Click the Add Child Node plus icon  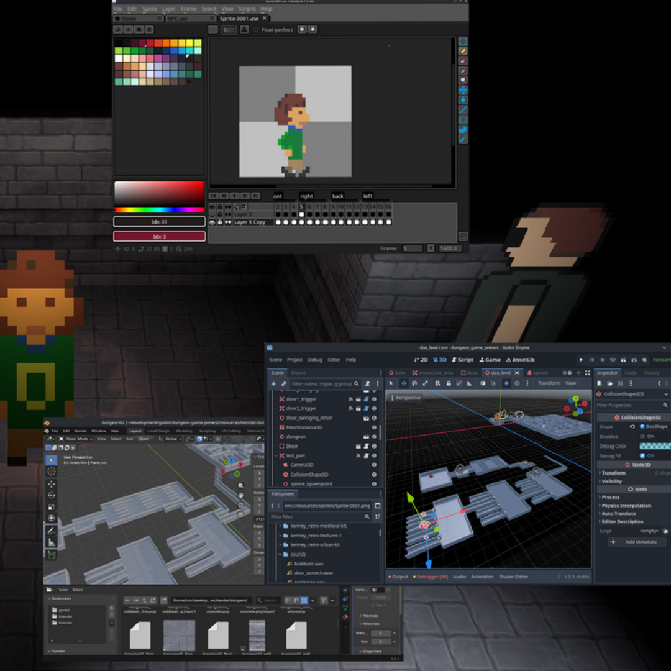[273, 384]
